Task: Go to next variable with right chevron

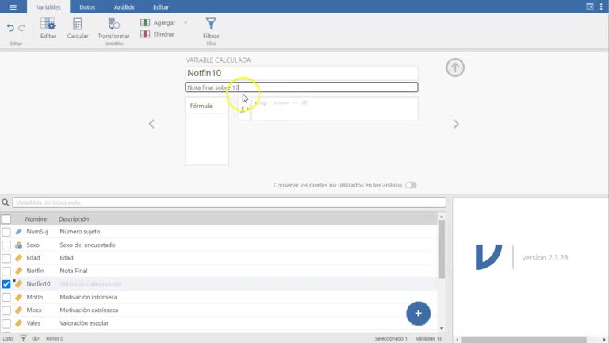Action: tap(456, 124)
